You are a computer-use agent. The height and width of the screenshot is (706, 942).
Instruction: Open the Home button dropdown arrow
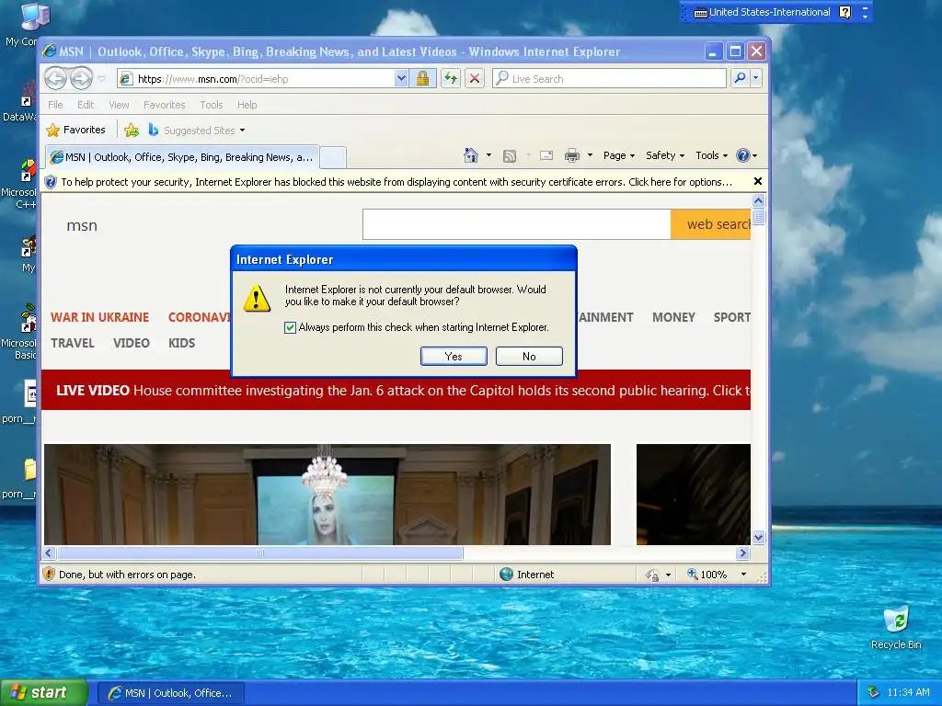point(488,155)
